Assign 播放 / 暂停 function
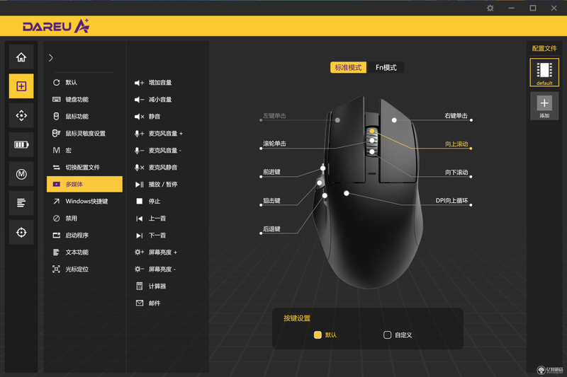This screenshot has height=377, width=567. click(156, 185)
